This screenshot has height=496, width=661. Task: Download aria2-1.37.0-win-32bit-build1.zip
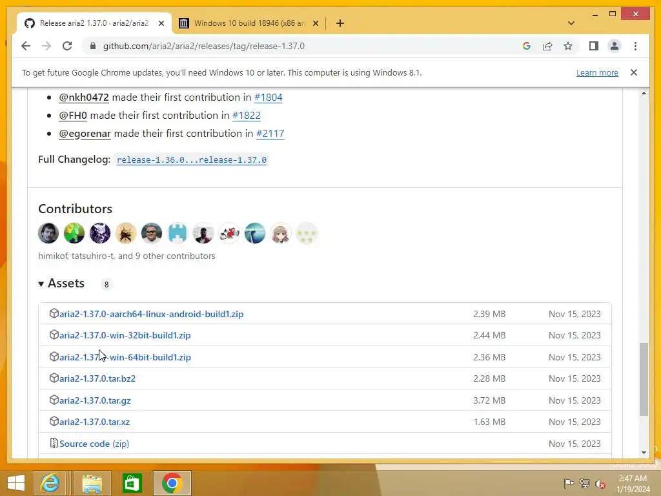tap(125, 335)
